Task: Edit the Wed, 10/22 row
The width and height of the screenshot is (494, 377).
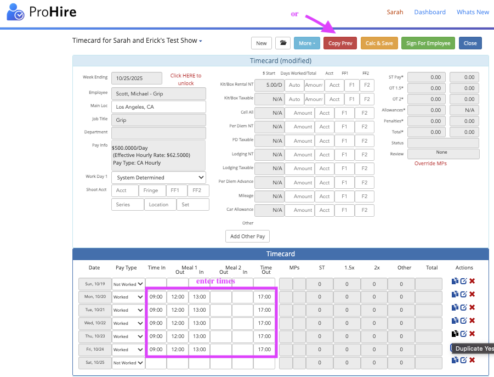Action: click(x=463, y=320)
